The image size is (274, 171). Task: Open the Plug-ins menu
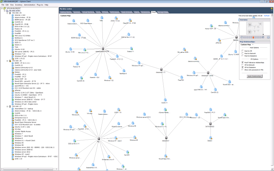click(x=40, y=5)
